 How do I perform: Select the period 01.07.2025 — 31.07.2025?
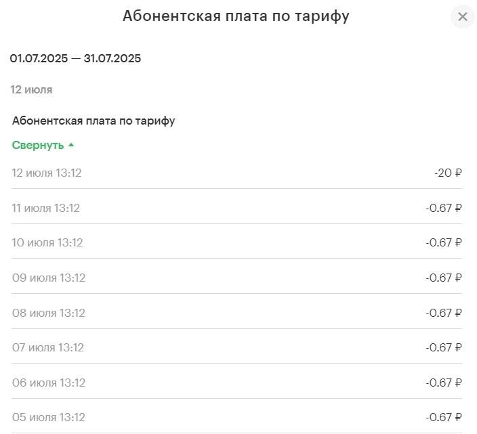pos(75,59)
